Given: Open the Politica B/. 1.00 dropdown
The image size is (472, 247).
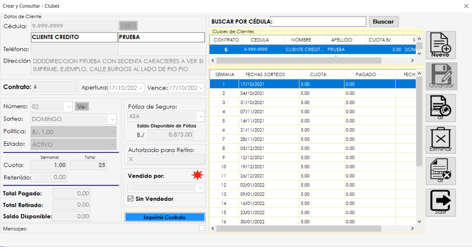Looking at the screenshot, I should click(112, 132).
